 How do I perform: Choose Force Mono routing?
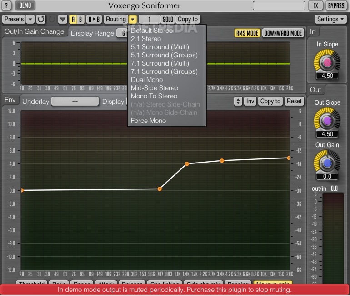coord(166,121)
